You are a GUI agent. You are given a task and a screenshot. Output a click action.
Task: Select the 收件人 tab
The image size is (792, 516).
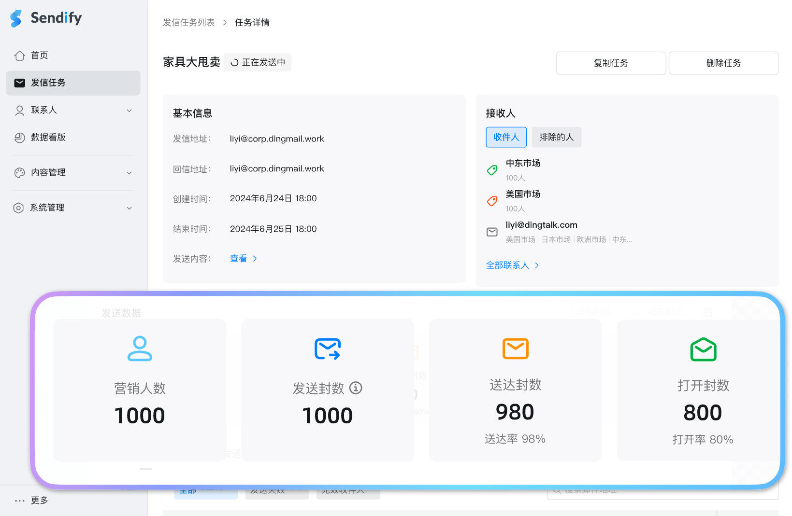(506, 137)
